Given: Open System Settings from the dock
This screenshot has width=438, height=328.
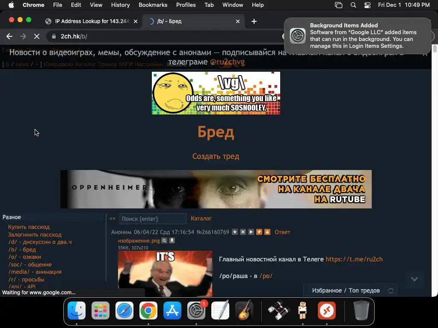Looking at the screenshot, I should point(196,310).
